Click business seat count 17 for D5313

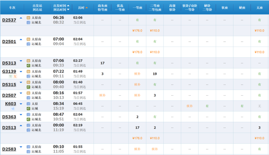point(103,63)
